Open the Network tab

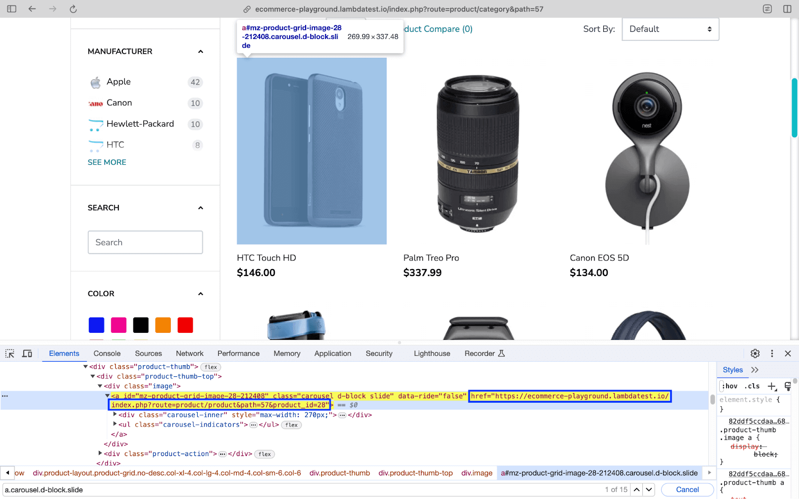(190, 353)
